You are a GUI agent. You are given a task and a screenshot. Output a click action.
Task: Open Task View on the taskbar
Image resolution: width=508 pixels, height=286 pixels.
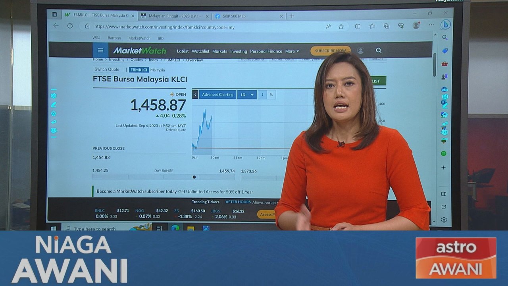click(159, 228)
